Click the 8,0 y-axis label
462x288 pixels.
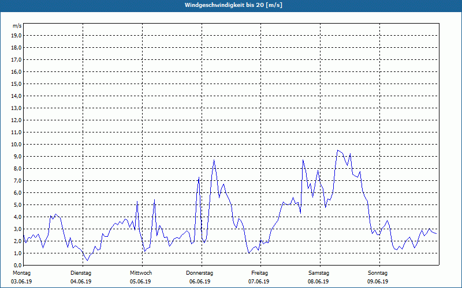pos(17,168)
